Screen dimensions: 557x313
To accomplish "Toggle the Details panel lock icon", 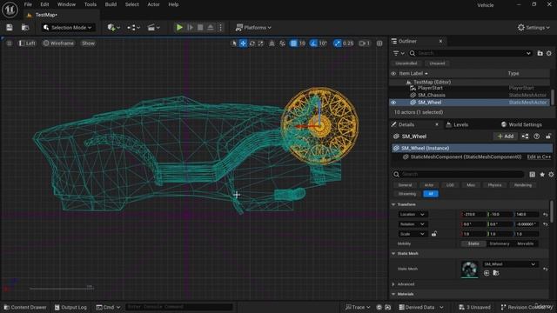I will (548, 137).
